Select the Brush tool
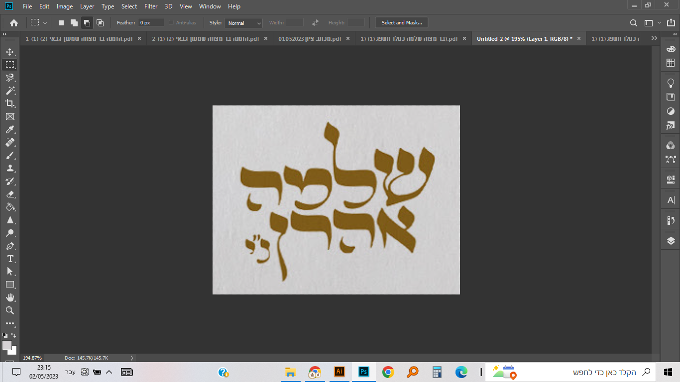Screen dimensions: 680x382 10,155
